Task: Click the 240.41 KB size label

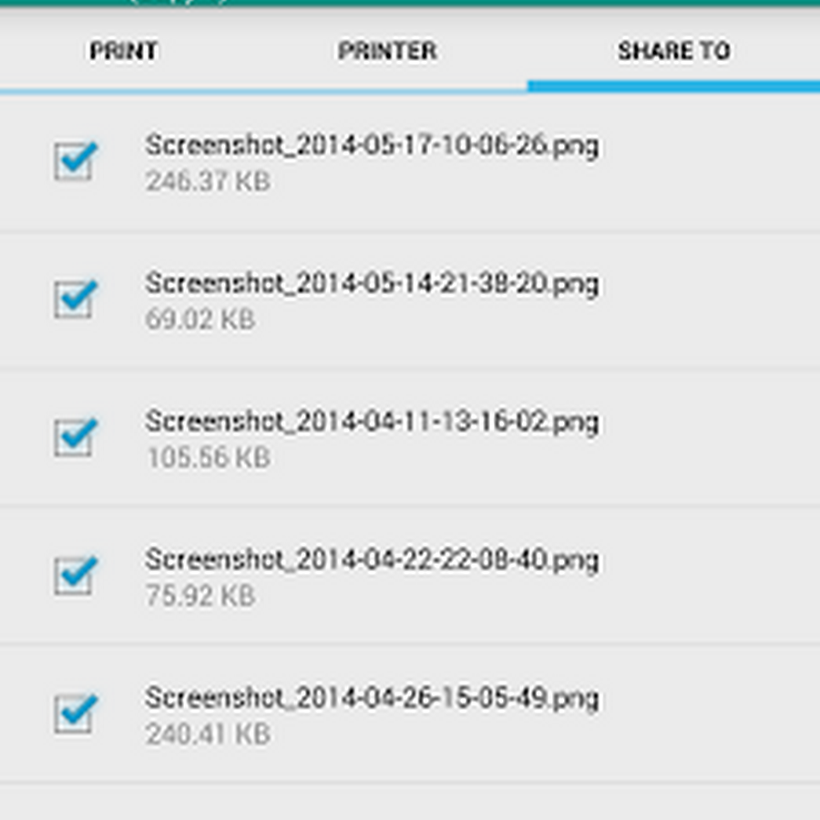Action: pos(208,733)
